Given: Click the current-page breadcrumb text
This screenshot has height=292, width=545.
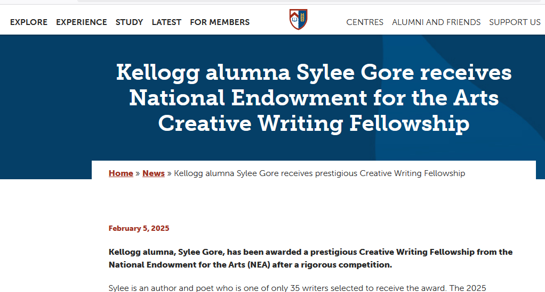Looking at the screenshot, I should [x=319, y=173].
